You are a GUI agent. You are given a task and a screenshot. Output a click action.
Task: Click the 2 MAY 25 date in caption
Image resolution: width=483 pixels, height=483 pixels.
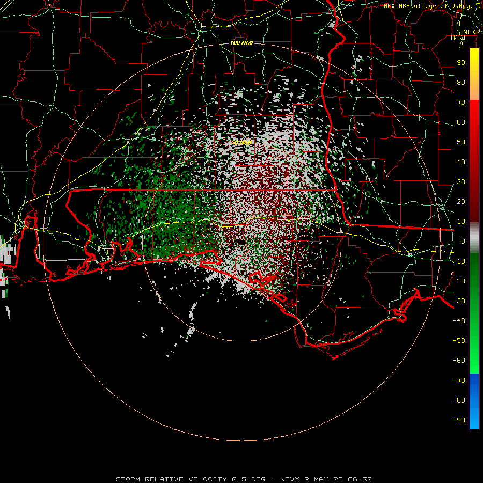[324, 479]
